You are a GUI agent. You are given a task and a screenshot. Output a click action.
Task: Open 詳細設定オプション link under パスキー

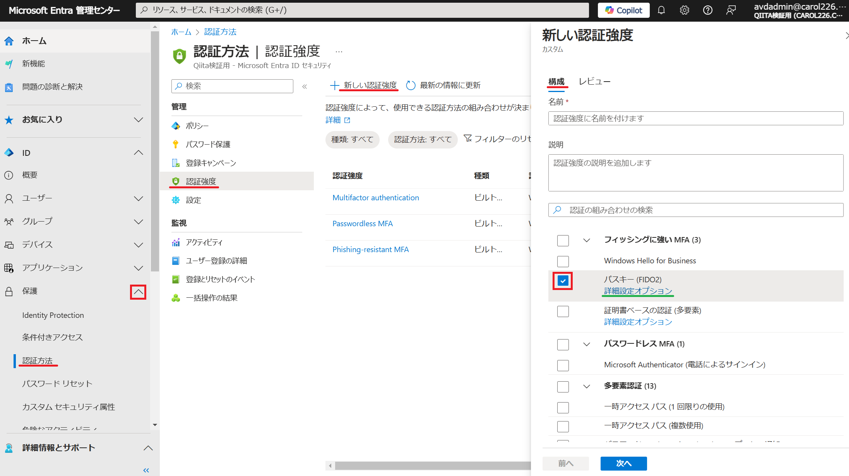point(638,291)
